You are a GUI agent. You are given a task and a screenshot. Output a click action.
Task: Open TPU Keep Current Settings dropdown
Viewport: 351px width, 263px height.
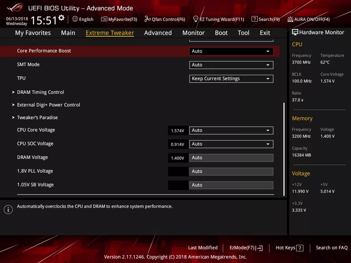click(x=231, y=78)
